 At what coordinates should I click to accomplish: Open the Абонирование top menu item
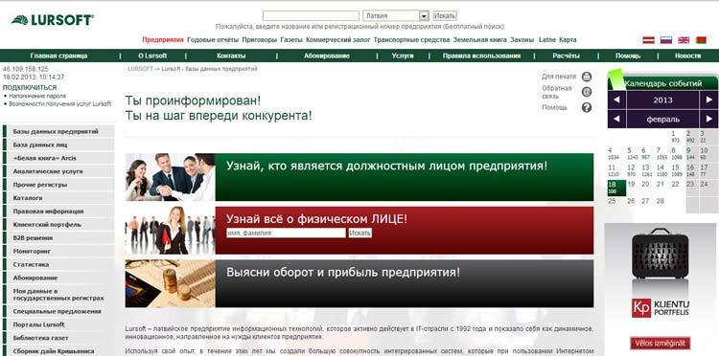click(327, 56)
